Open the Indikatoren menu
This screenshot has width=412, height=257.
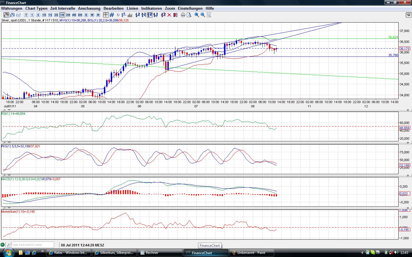pos(151,8)
